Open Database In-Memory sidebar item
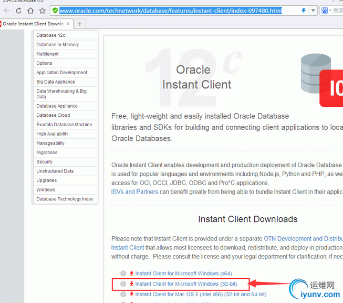This screenshot has width=343, height=303. (65, 45)
